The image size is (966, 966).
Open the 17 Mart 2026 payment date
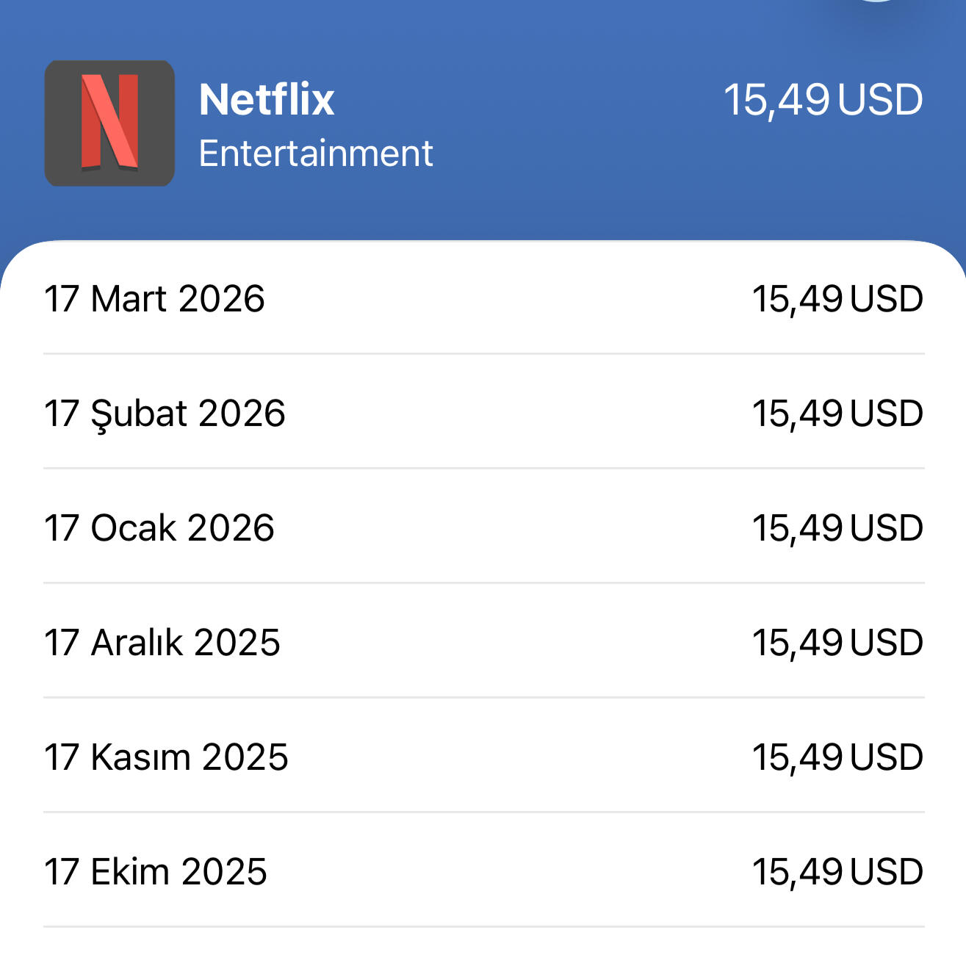pyautogui.click(x=154, y=299)
